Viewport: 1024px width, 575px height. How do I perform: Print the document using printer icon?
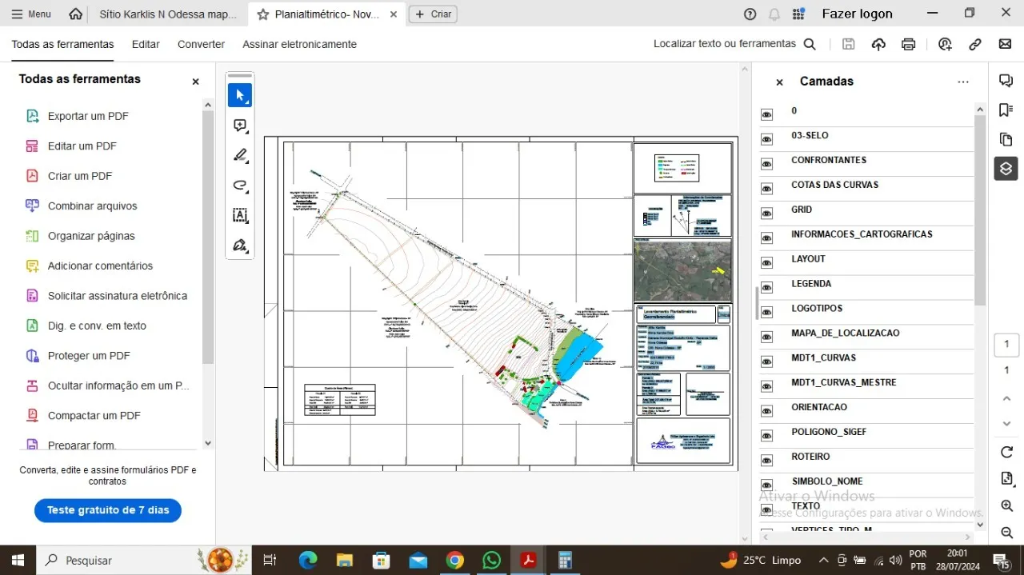point(908,45)
